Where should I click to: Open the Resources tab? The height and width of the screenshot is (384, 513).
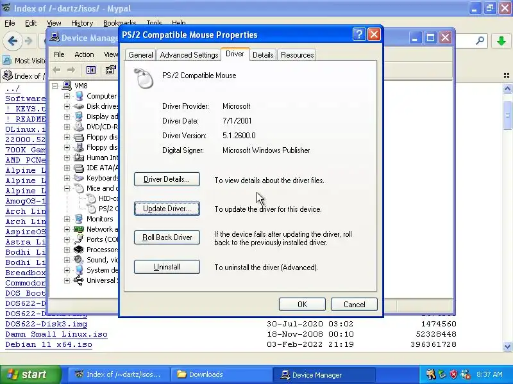coord(298,55)
